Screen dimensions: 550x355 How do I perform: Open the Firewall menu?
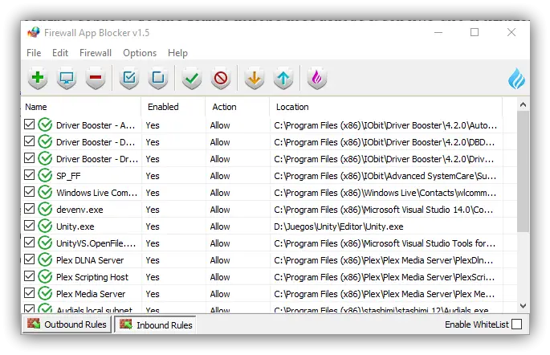[x=96, y=53]
